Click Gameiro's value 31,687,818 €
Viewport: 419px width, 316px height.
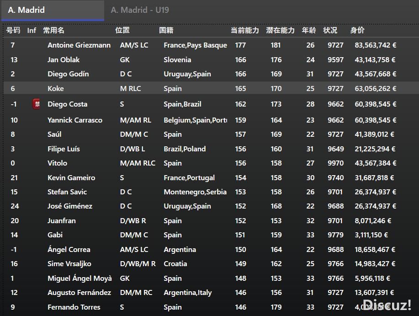point(374,178)
